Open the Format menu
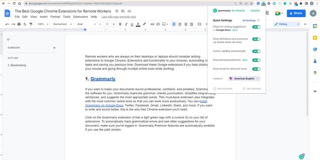Viewport: 320px width, 160px height. (x=55, y=17)
